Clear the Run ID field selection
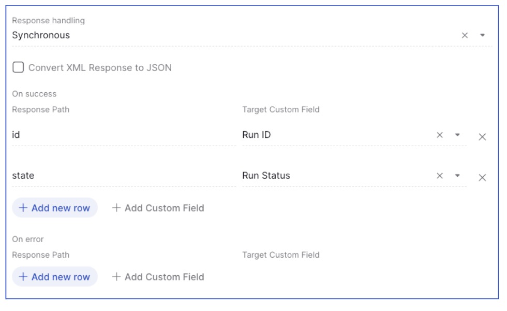 [440, 135]
